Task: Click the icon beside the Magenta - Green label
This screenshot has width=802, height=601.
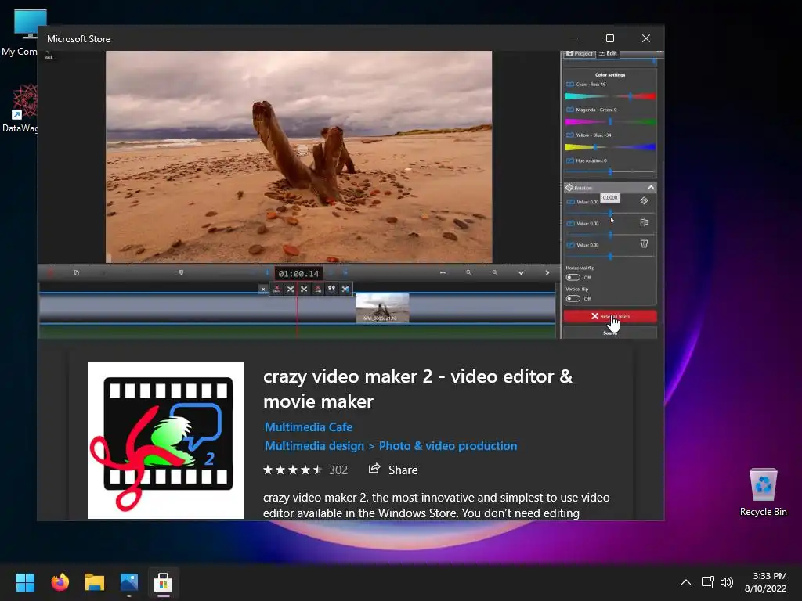Action: (570, 110)
